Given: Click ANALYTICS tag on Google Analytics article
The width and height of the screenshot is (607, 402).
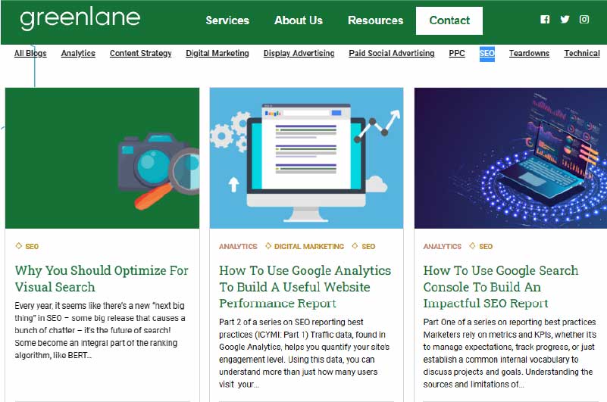Looking at the screenshot, I should point(238,247).
